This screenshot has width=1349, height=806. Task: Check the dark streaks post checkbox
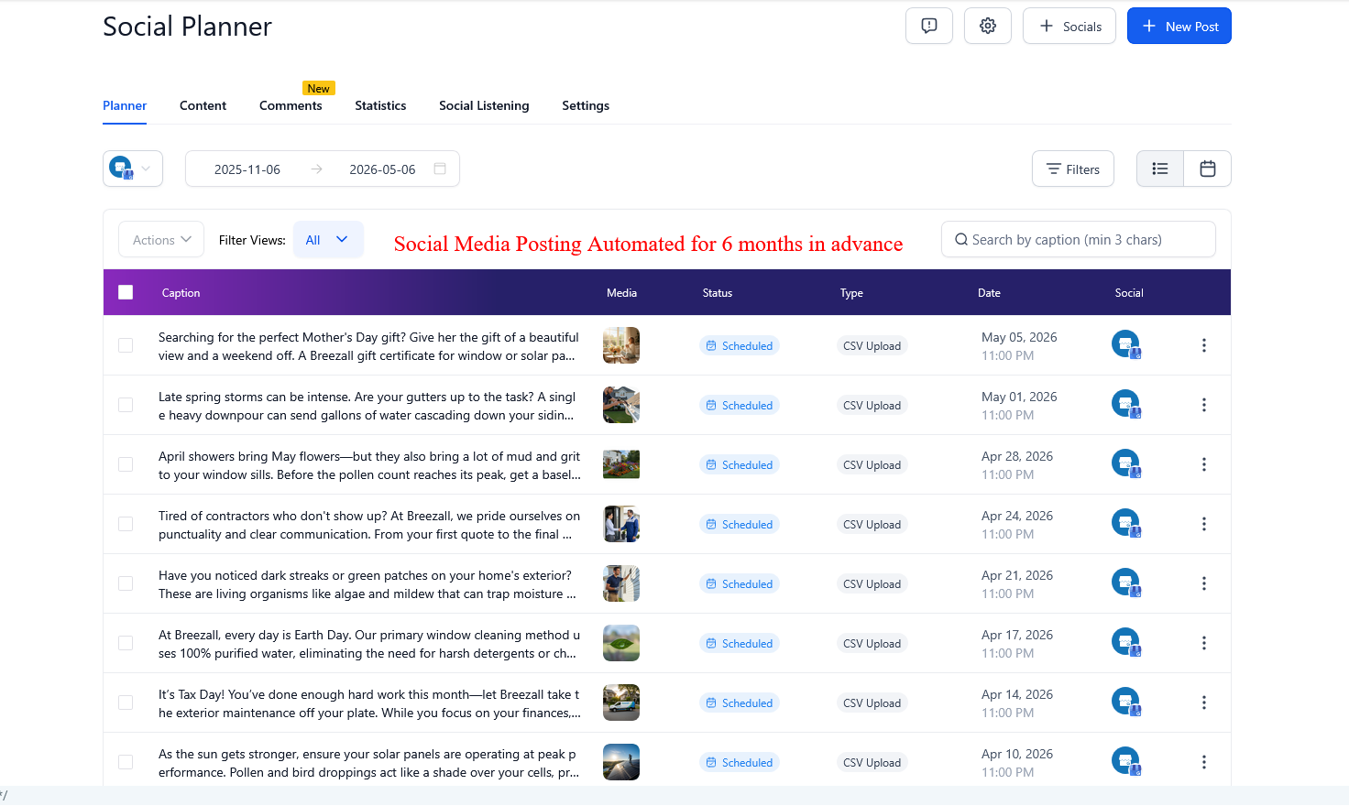126,583
